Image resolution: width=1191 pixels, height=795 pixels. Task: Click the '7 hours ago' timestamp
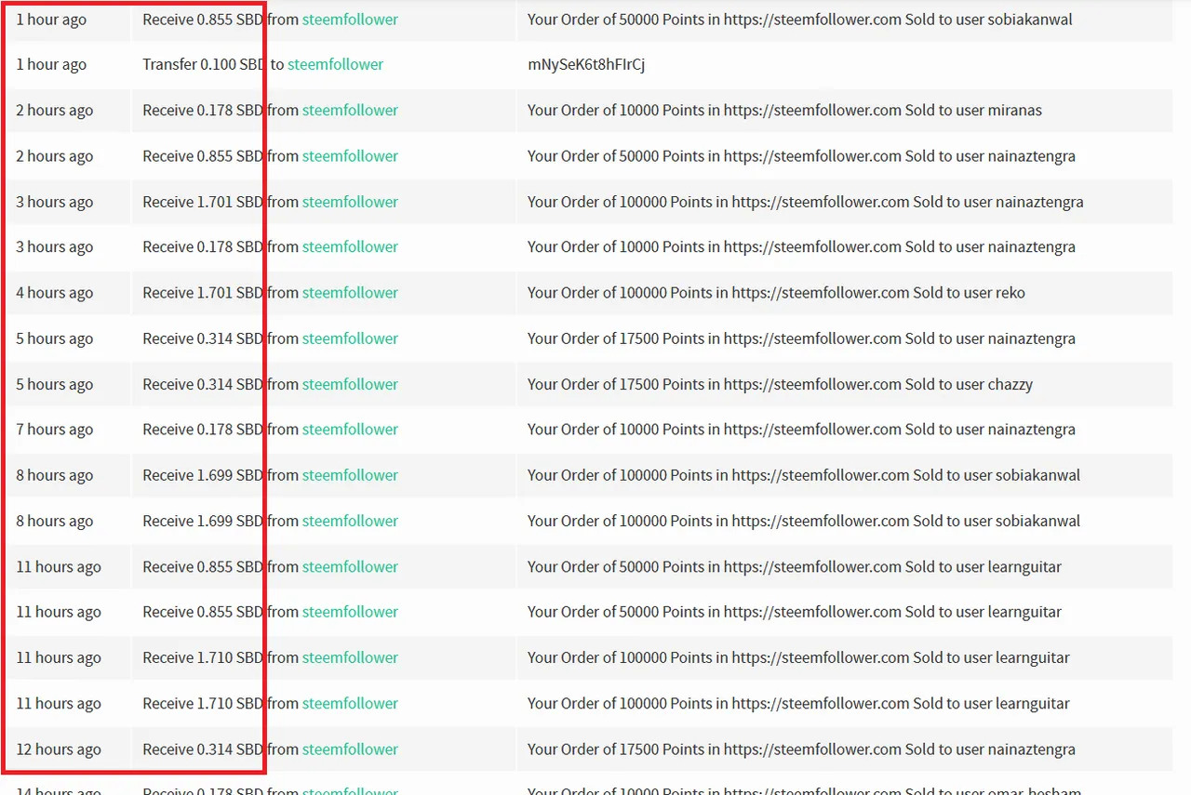click(55, 429)
